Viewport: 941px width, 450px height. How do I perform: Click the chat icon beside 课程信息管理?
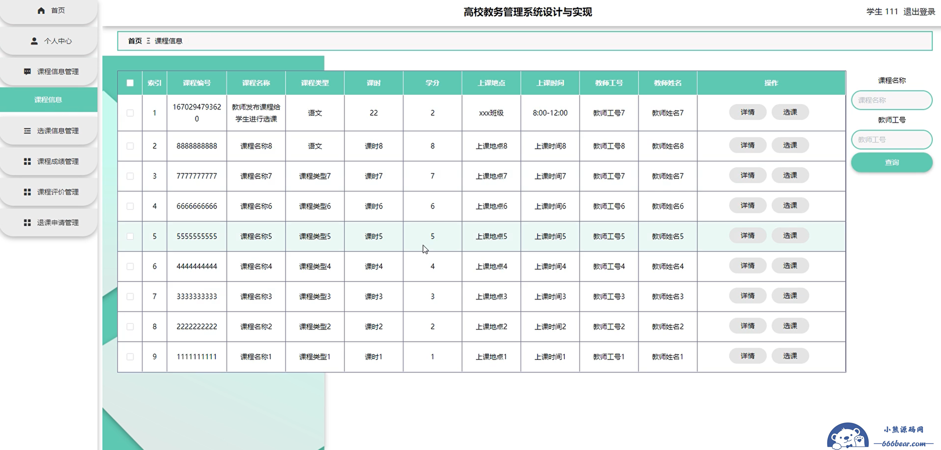(x=27, y=71)
